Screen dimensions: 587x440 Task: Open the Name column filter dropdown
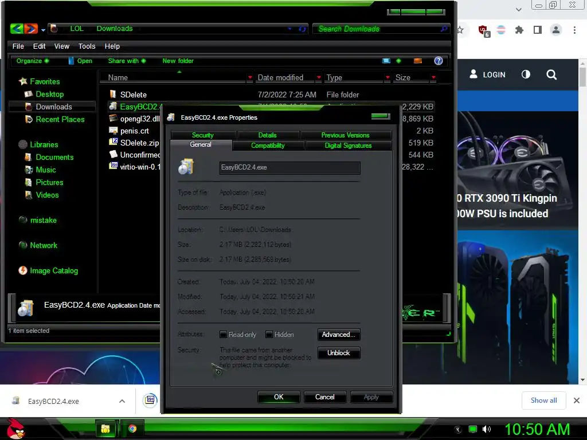pyautogui.click(x=250, y=77)
